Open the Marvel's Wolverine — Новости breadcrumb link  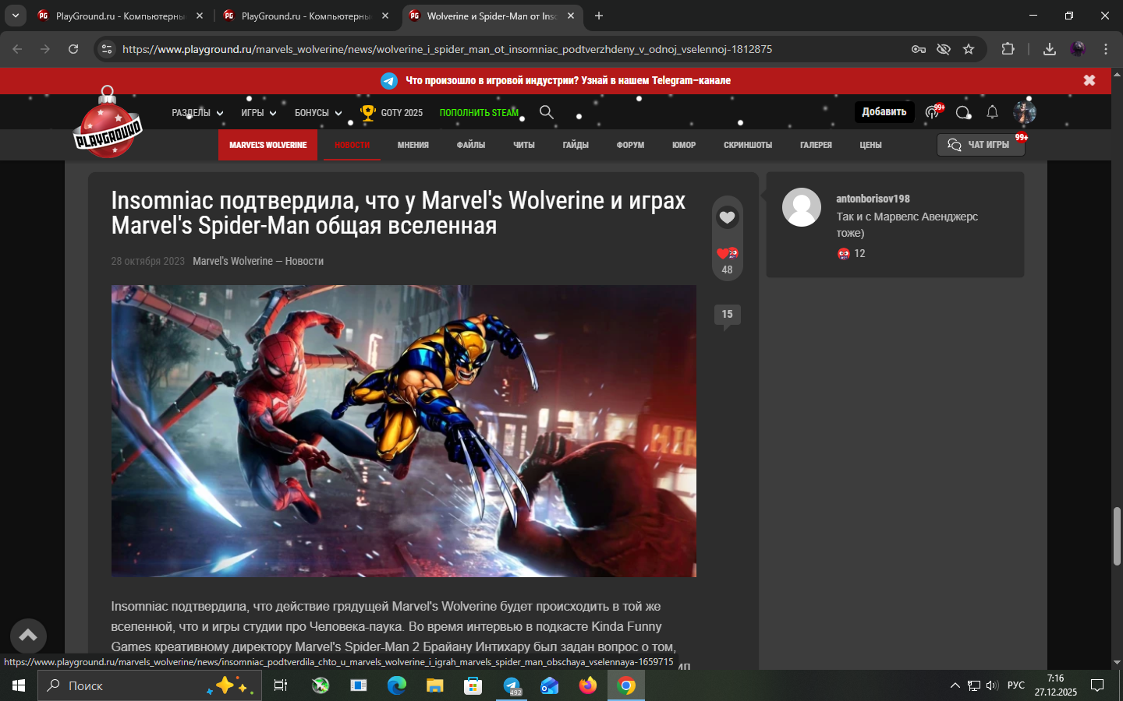coord(258,261)
